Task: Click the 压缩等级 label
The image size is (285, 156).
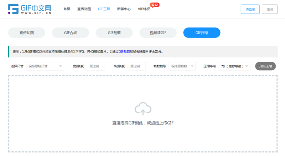Action: (210, 66)
